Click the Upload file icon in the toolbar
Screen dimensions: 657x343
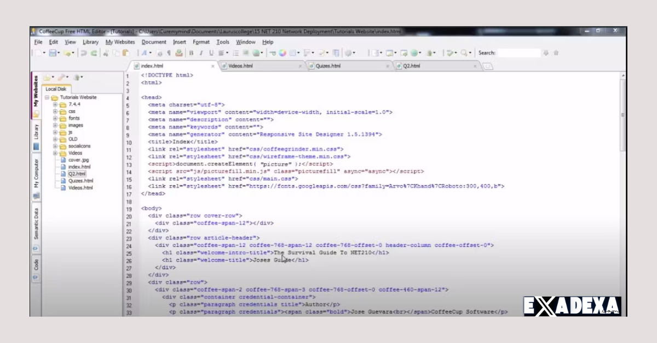click(x=179, y=52)
